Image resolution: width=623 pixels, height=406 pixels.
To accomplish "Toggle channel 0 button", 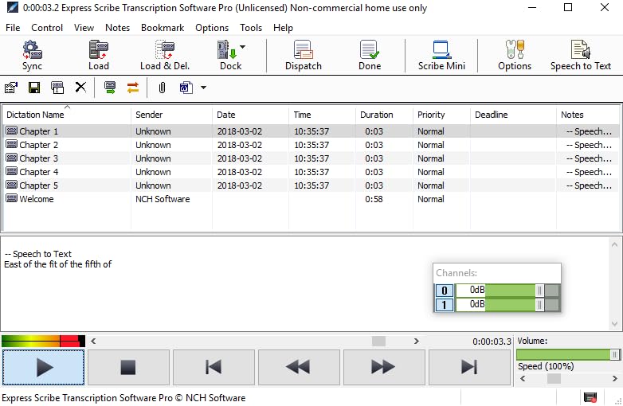I will 445,291.
